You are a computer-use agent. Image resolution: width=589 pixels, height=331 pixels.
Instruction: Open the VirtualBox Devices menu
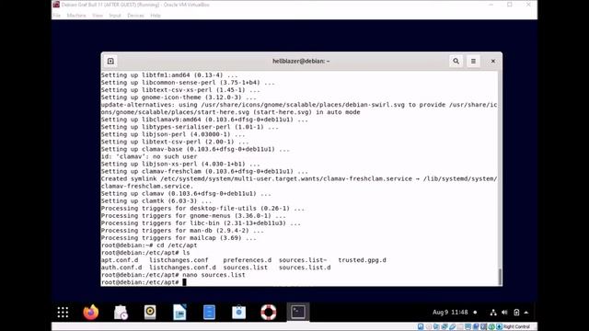click(x=135, y=16)
